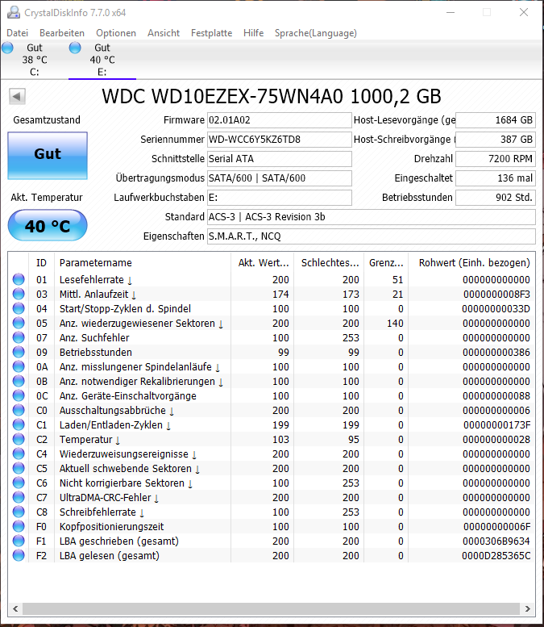The height and width of the screenshot is (627, 544).
Task: Click status orb for LBA geschrieben row
Action: pos(19,541)
